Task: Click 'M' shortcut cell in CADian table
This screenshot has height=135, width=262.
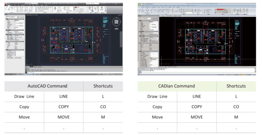Action: (236, 117)
